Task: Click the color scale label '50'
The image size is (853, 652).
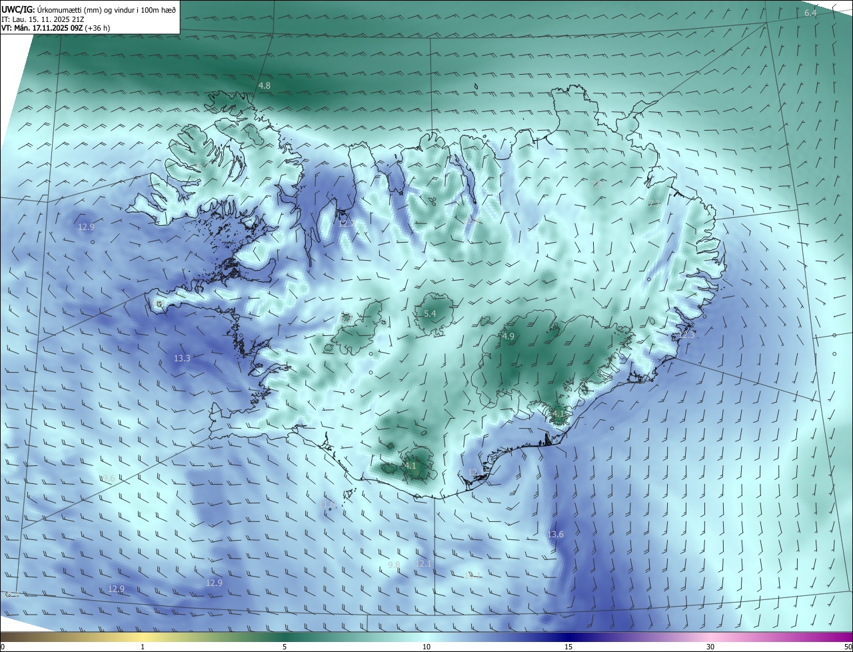Action: coord(848,647)
